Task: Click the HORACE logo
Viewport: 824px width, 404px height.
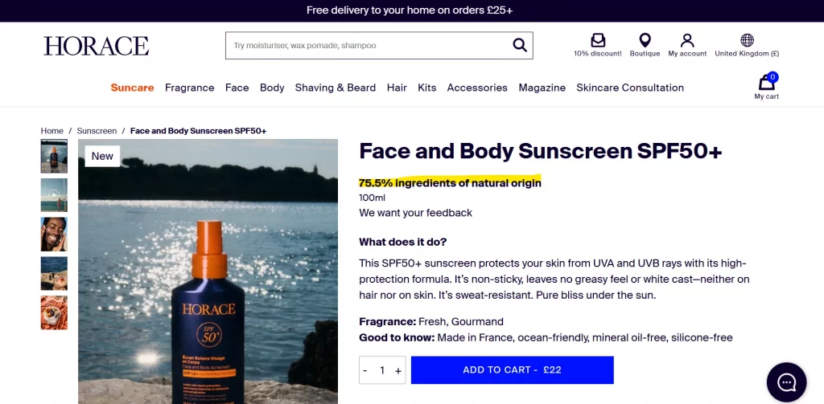Action: pos(96,46)
